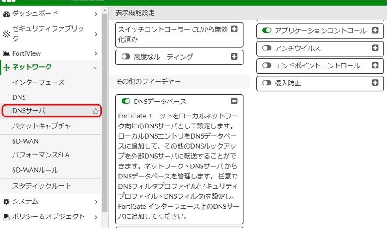Viewport: 387px width, 228px height.
Task: Click the その他のフィーチャー section heading
Action: [x=148, y=81]
